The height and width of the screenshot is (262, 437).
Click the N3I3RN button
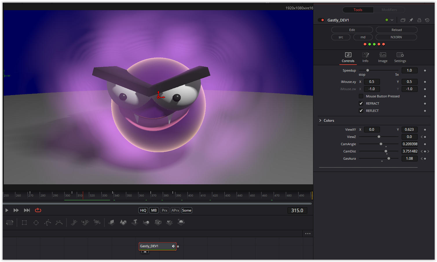[396, 37]
